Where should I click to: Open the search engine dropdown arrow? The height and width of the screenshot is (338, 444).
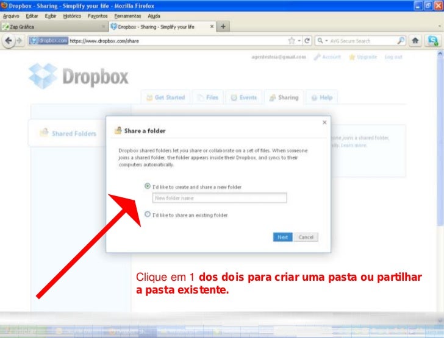326,41
